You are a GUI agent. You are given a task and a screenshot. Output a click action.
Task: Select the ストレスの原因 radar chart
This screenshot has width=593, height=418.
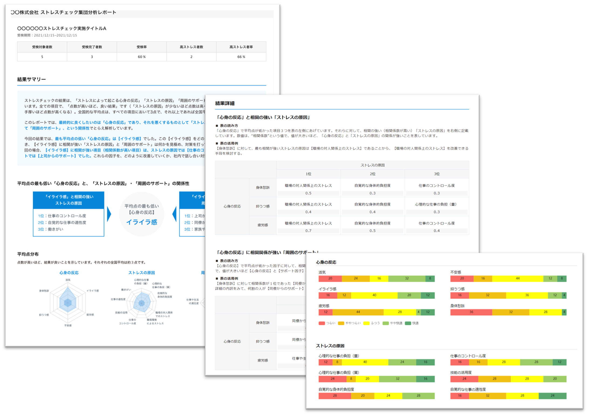click(x=142, y=303)
